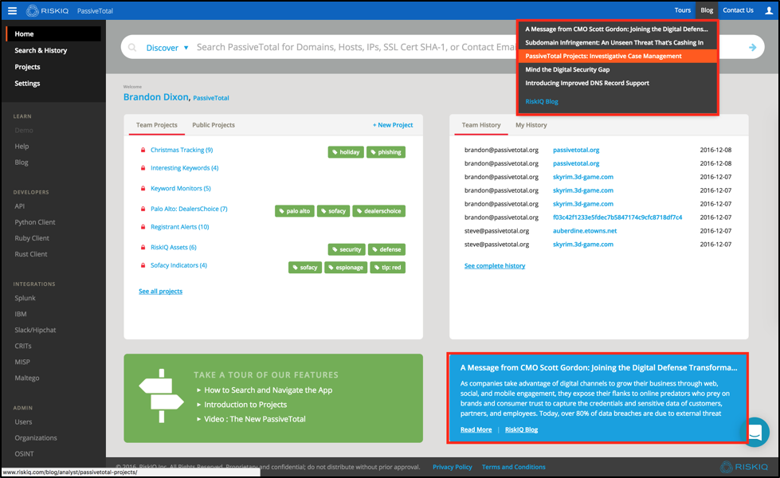
Task: Click the search magnifier icon
Action: pyautogui.click(x=132, y=48)
